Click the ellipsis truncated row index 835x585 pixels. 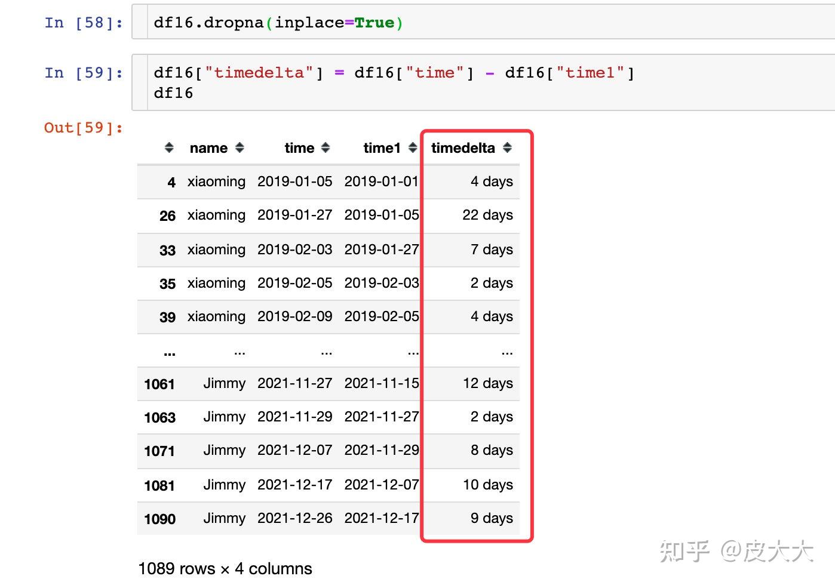pyautogui.click(x=170, y=353)
